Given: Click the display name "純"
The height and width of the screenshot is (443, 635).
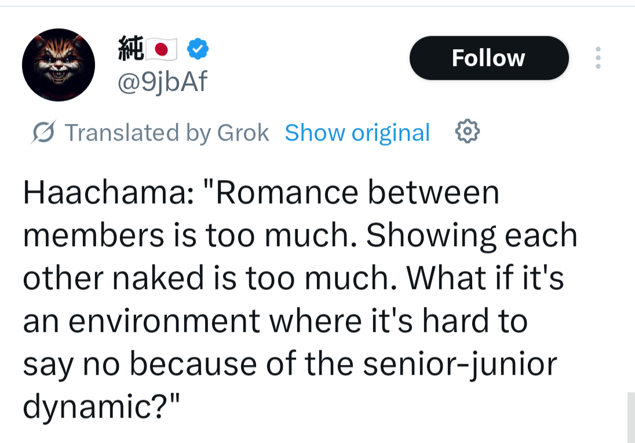Looking at the screenshot, I should pos(130,49).
